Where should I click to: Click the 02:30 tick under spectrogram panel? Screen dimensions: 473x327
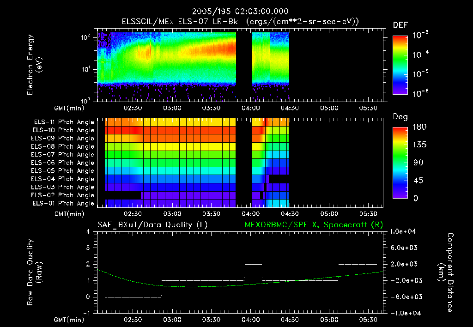coord(133,108)
